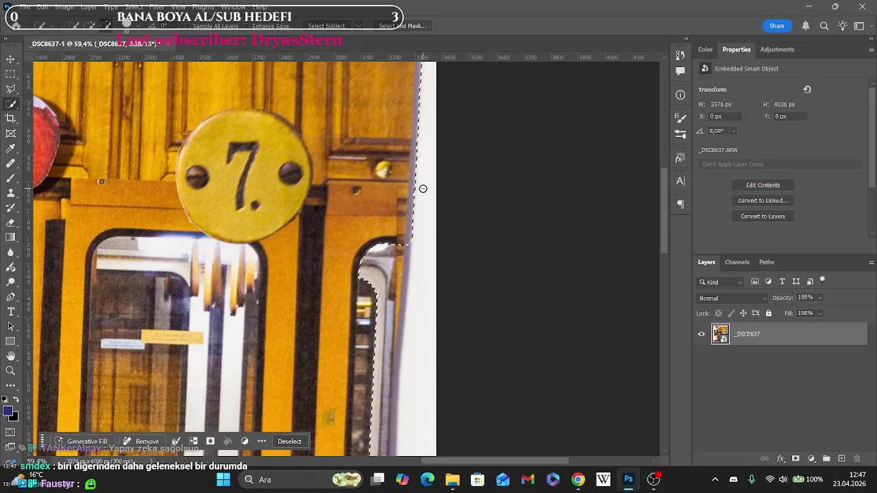Switch to the Paths tab

(766, 262)
